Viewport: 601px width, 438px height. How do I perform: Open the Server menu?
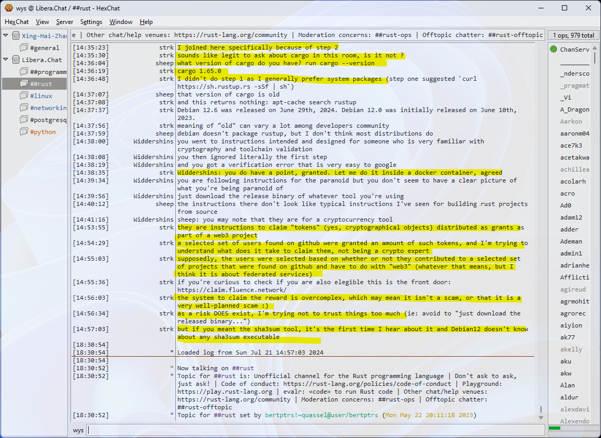pos(65,22)
